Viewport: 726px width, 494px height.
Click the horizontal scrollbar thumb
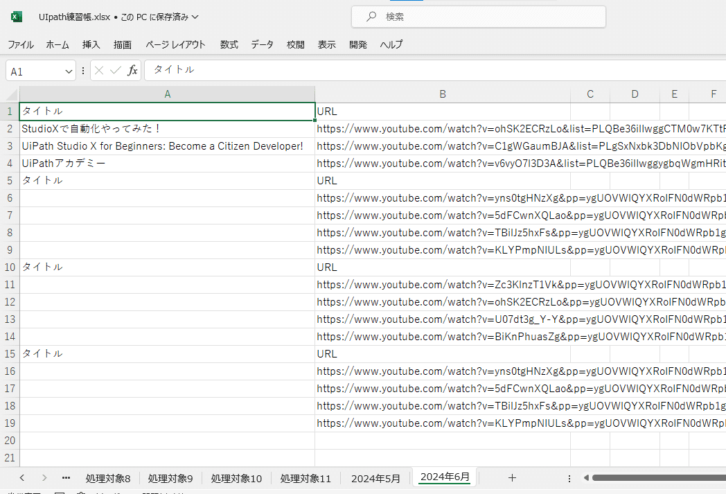click(x=659, y=478)
